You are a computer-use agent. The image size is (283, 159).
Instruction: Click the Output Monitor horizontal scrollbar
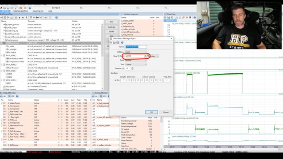(45, 149)
